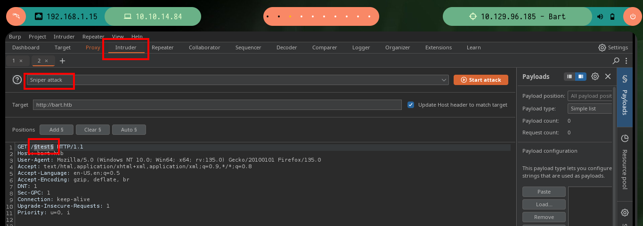Switch to the Sequencer tab
The height and width of the screenshot is (226, 643).
click(248, 47)
